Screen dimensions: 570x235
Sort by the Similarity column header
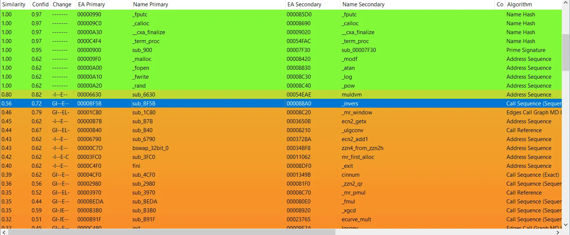pos(14,4)
